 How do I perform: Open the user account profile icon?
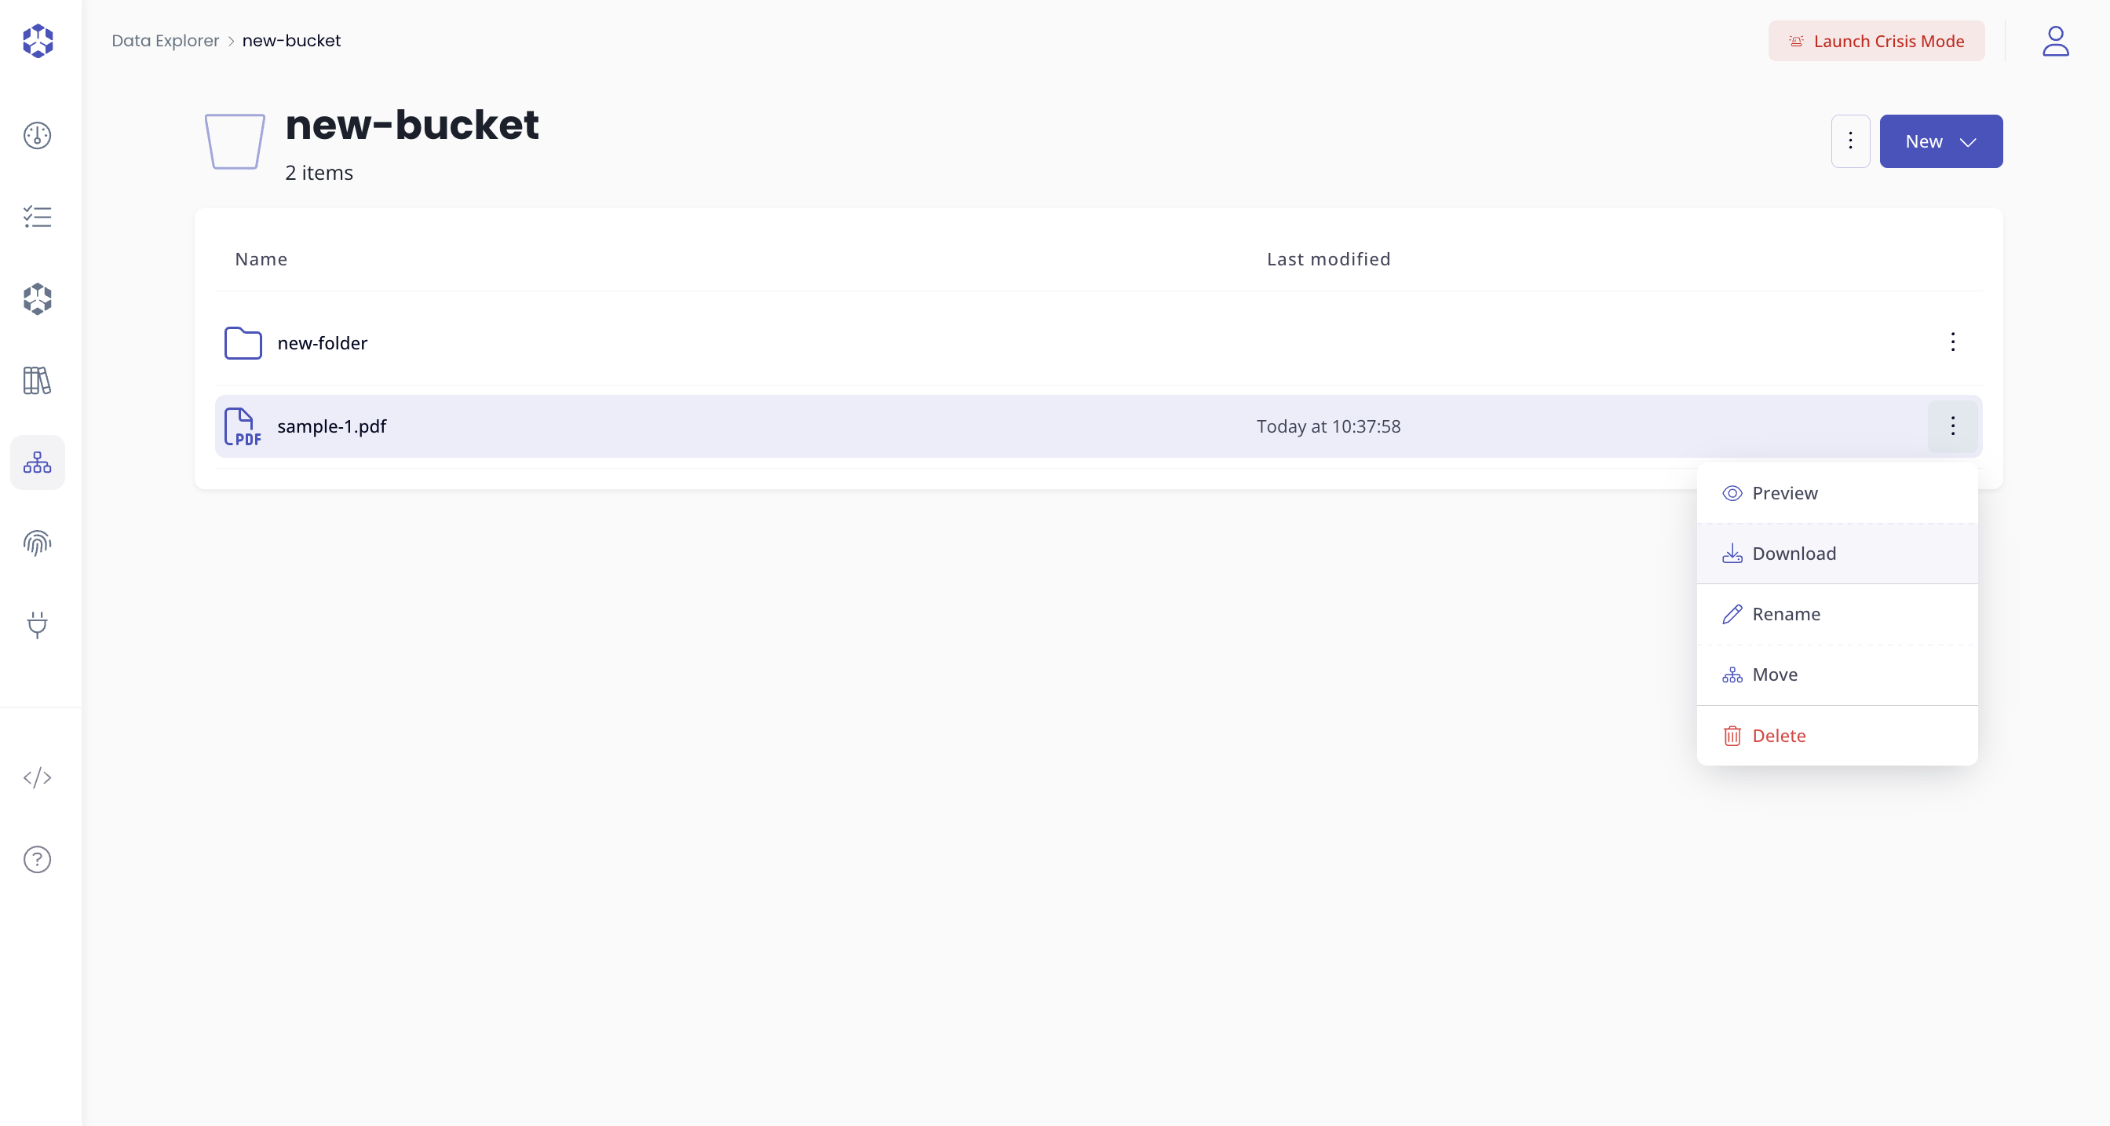coord(2055,41)
